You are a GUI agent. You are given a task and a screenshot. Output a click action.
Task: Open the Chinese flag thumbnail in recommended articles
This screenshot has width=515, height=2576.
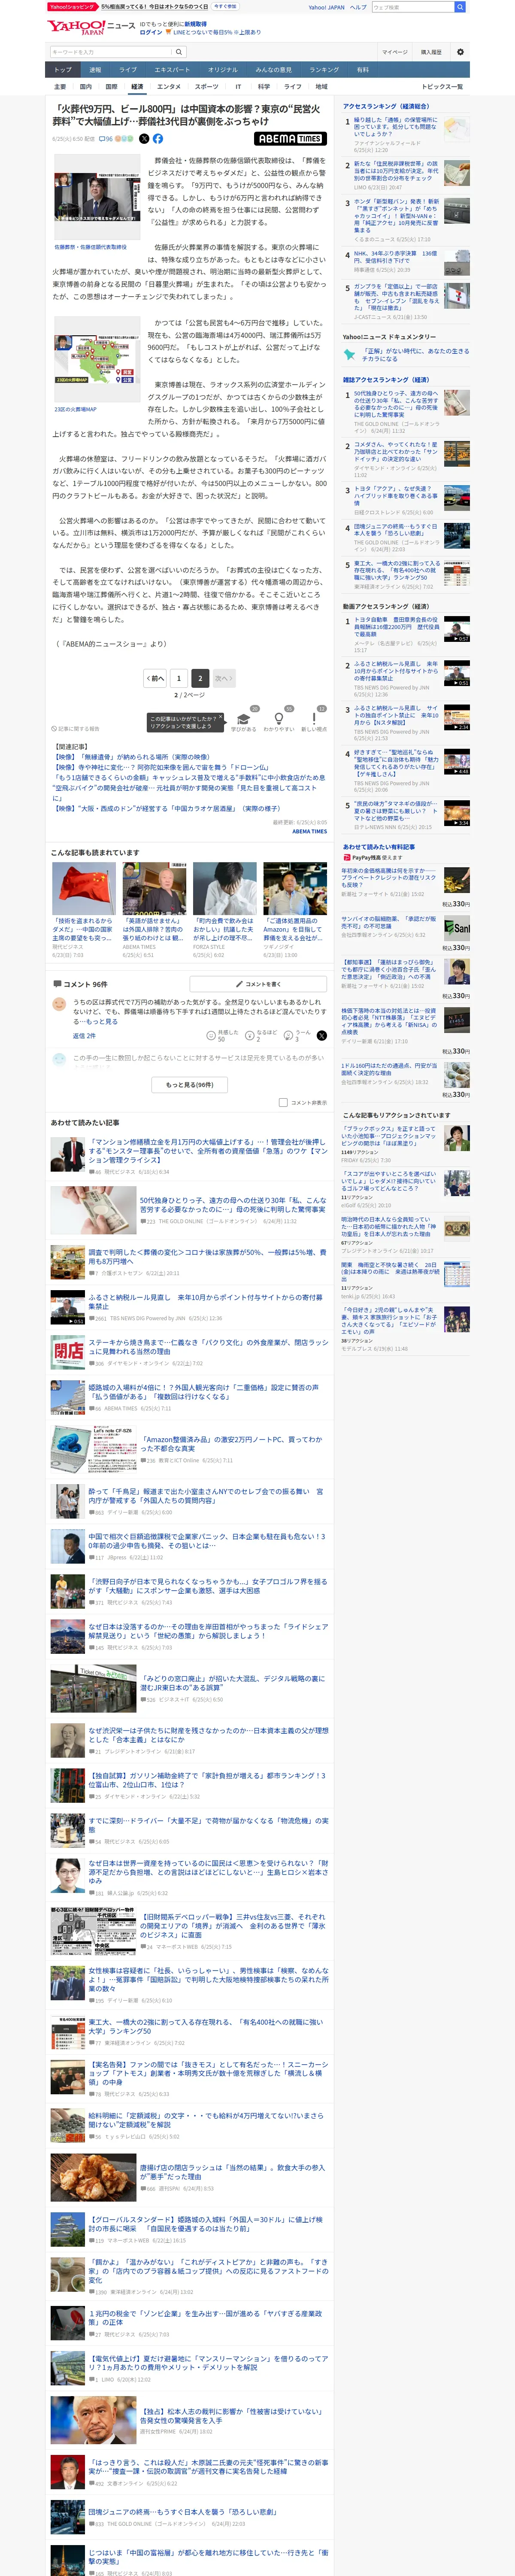point(84,889)
